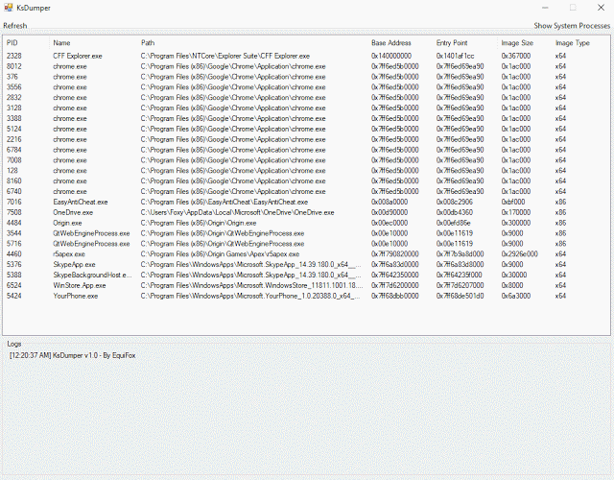Click the EasyAntiCheat.exe file path
The width and height of the screenshot is (614, 480).
point(224,203)
